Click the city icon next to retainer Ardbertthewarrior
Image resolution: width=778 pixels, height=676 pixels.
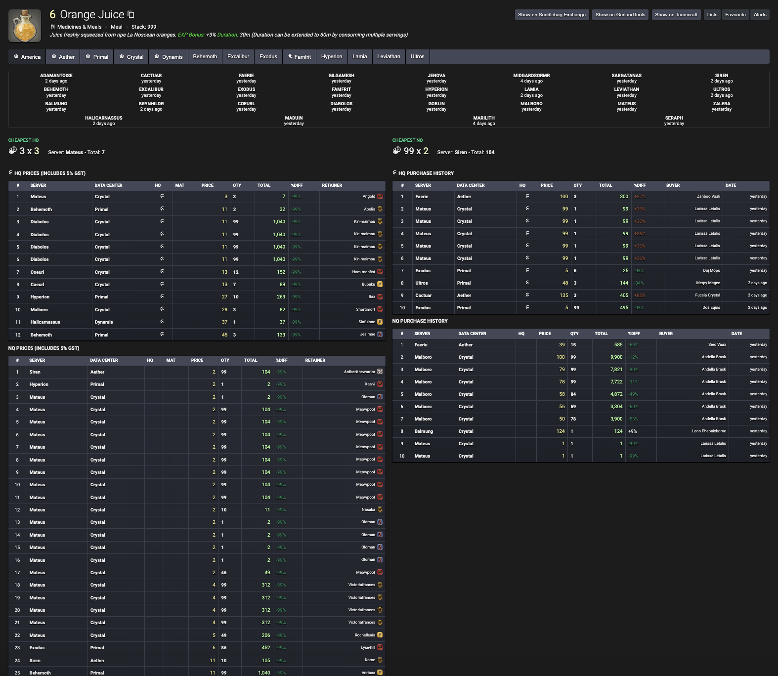380,372
